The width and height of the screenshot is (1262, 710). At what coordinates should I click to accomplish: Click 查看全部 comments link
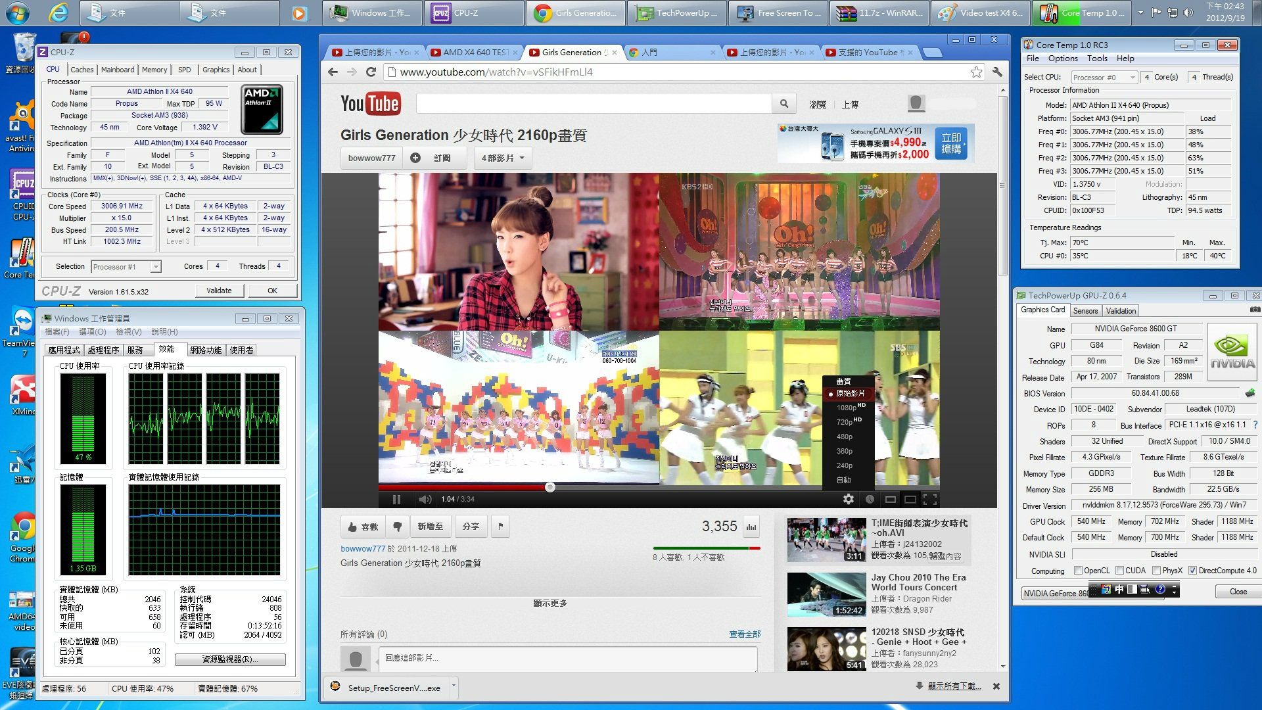coord(745,634)
